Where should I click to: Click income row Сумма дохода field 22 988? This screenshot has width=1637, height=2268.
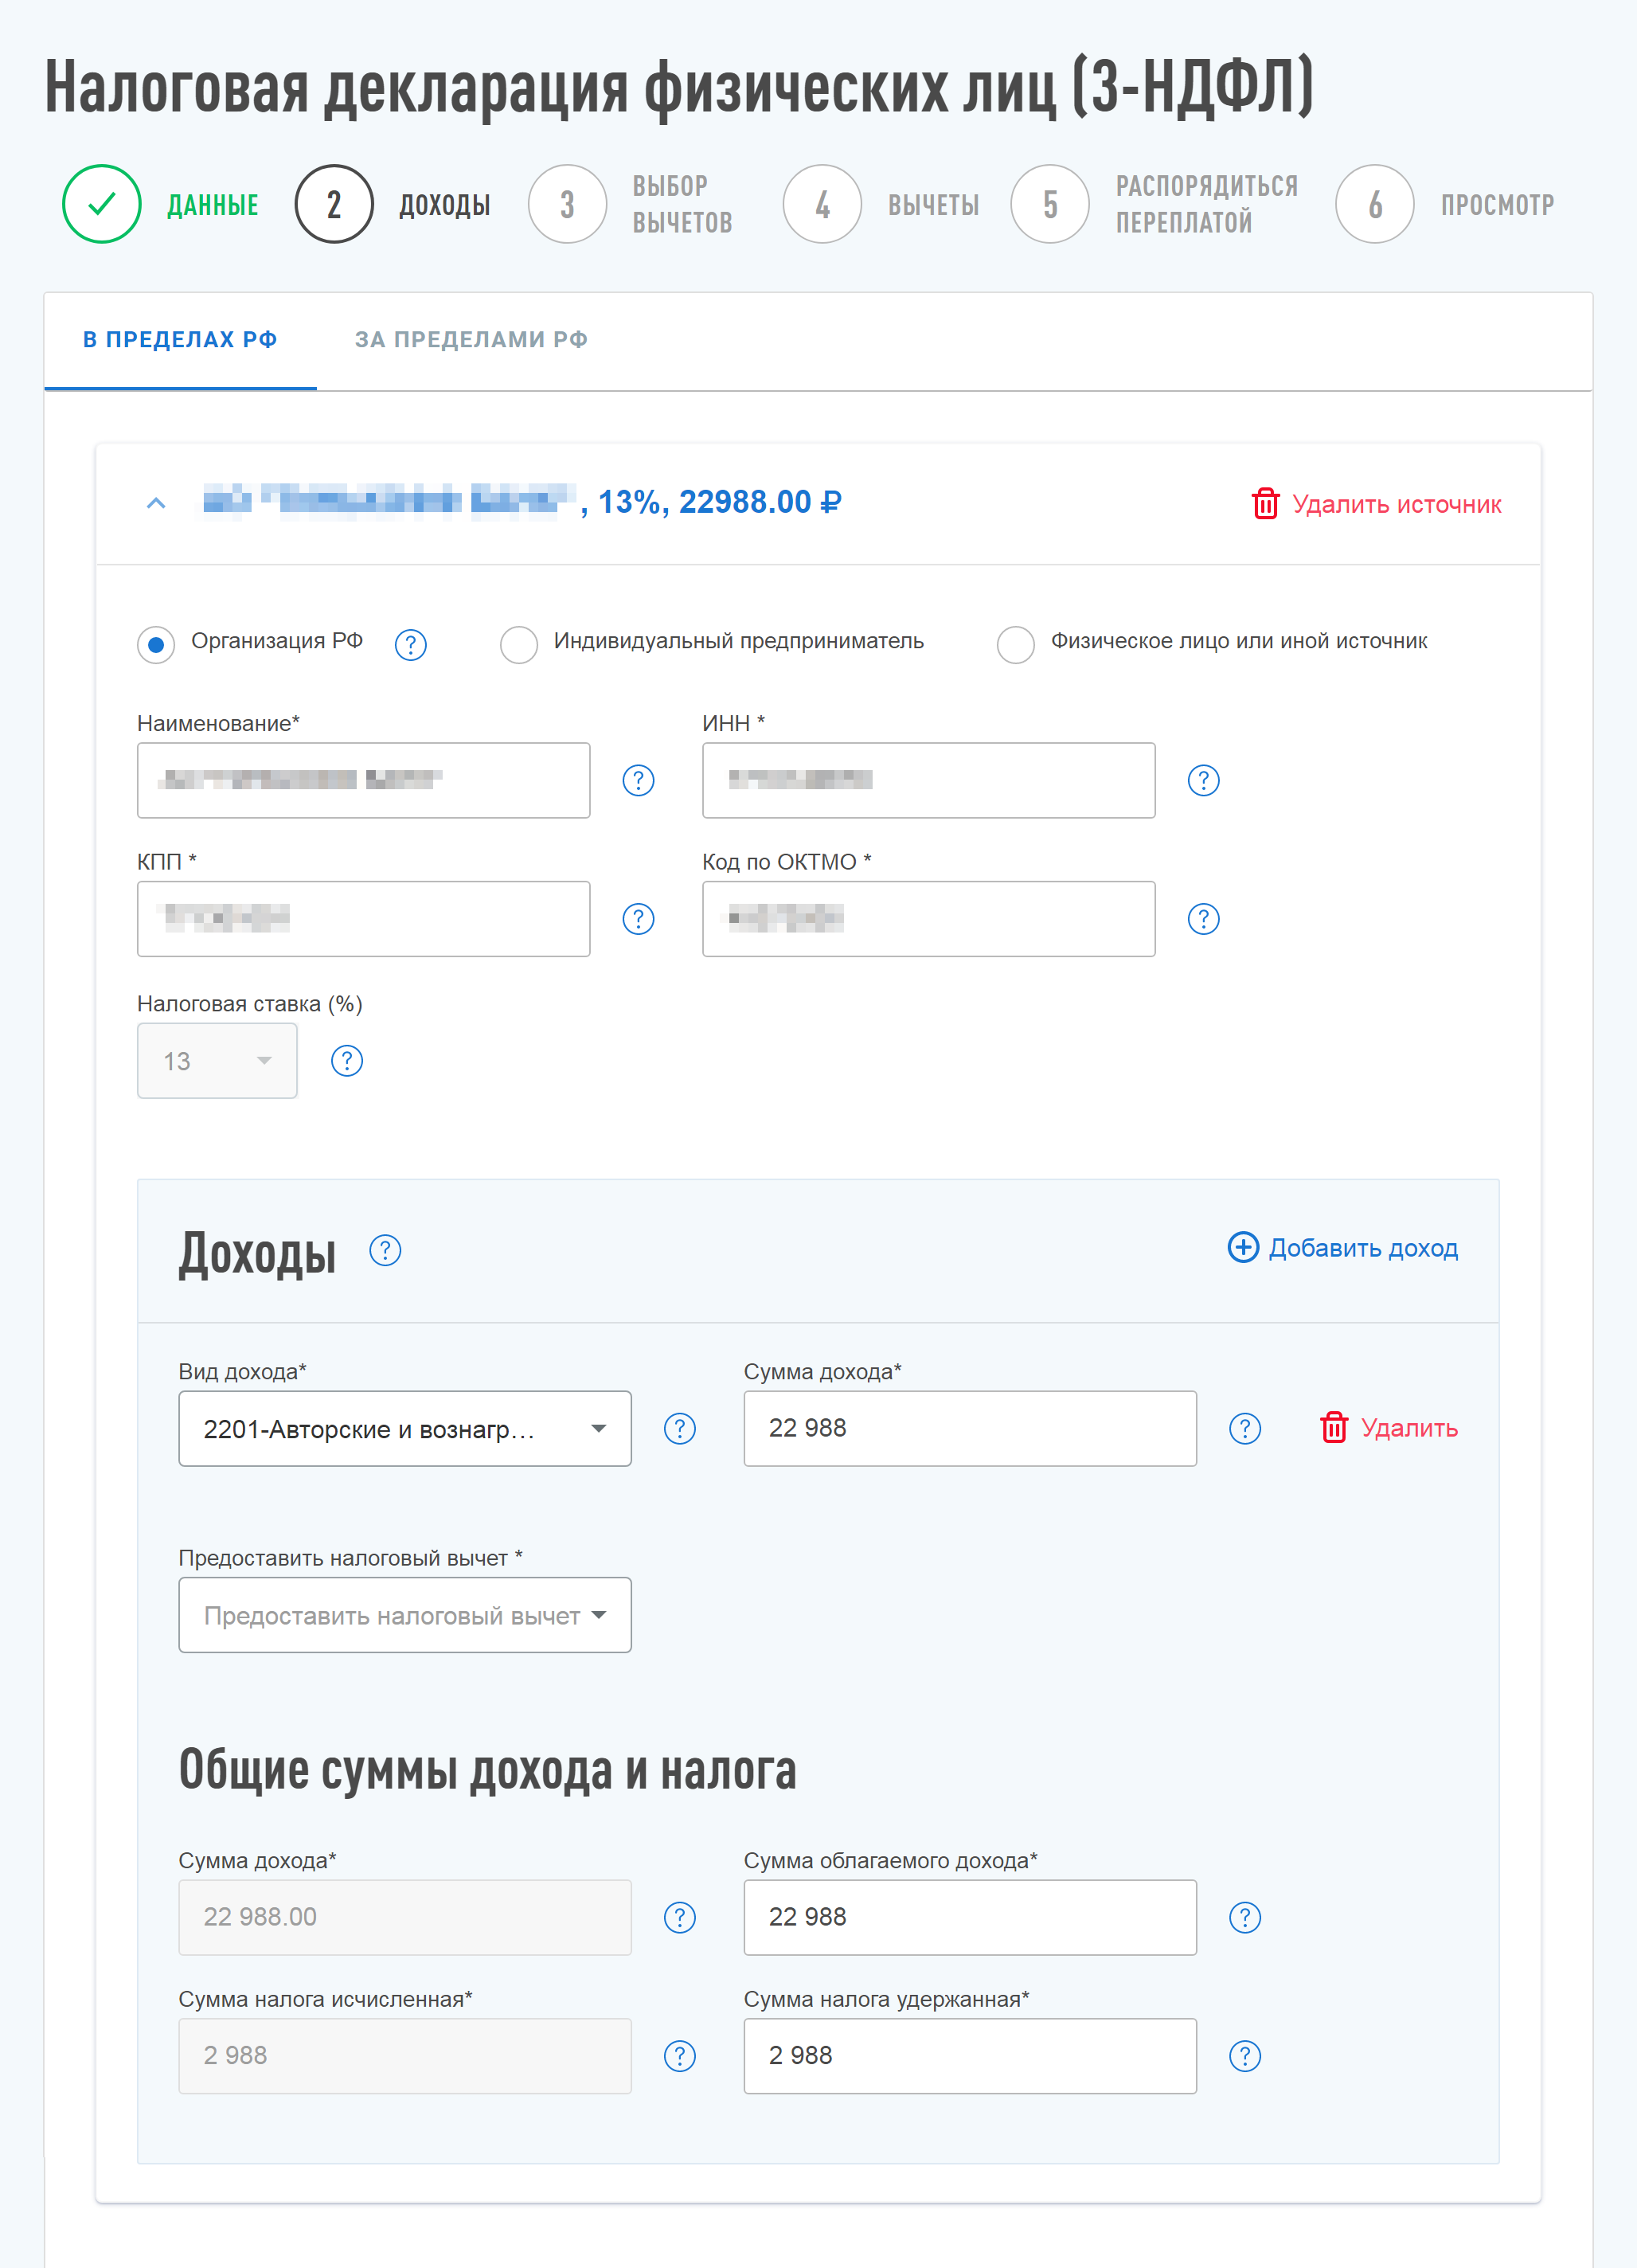(970, 1429)
